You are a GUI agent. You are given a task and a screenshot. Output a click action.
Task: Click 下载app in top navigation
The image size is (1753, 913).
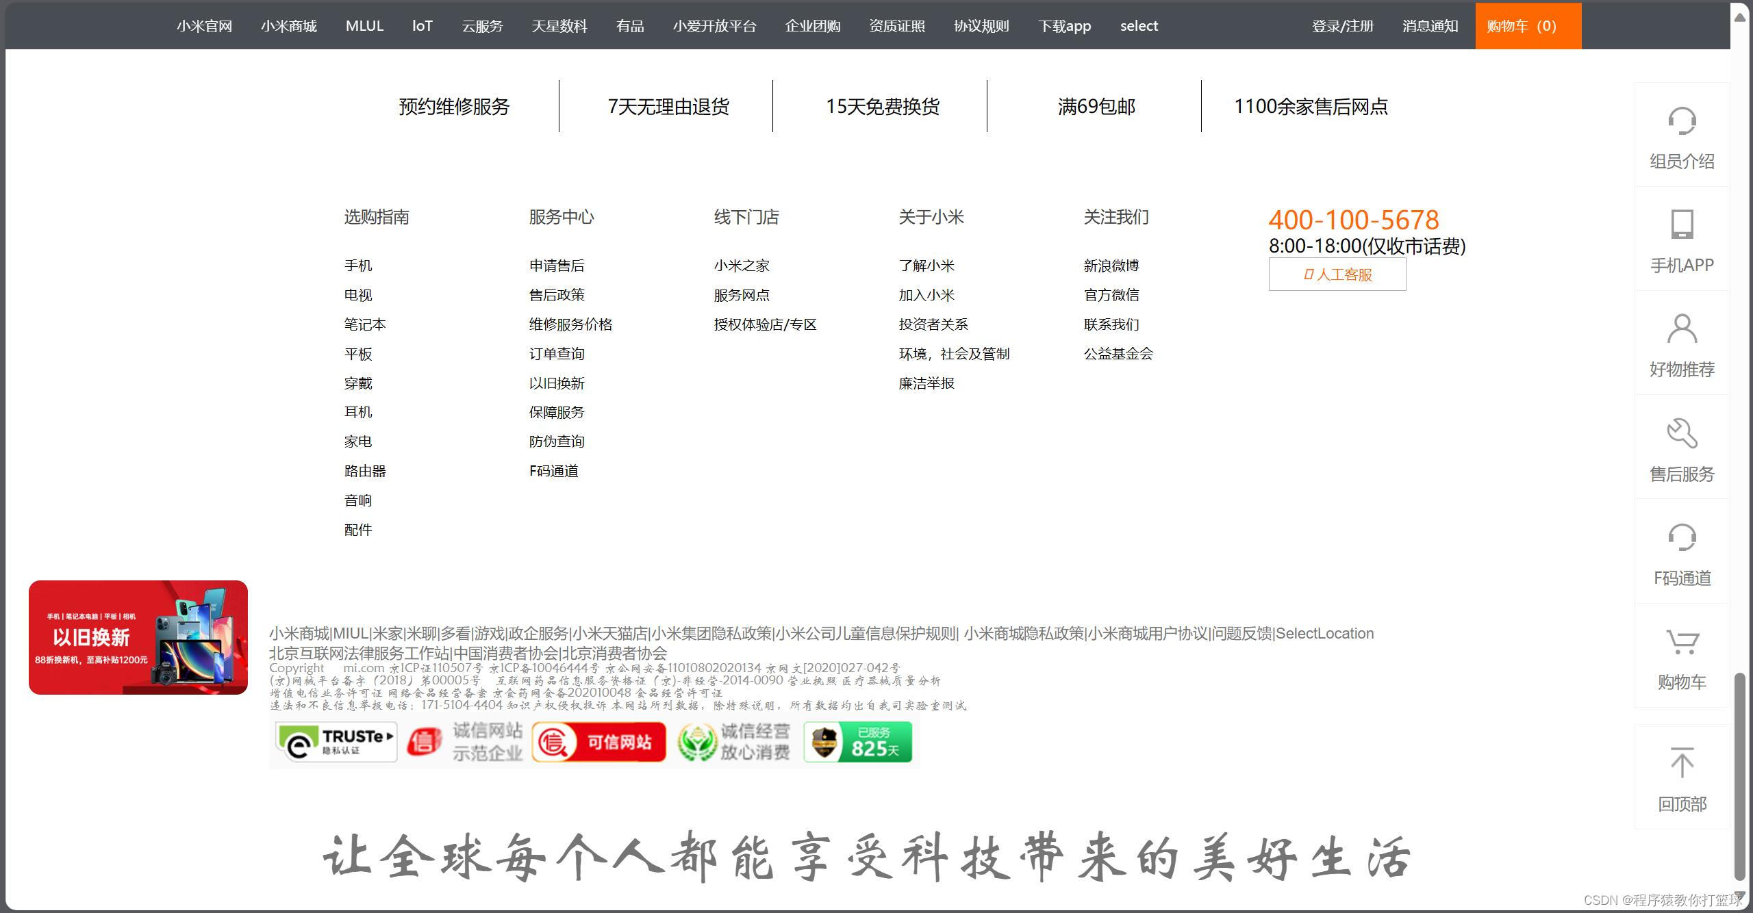[x=1065, y=26]
